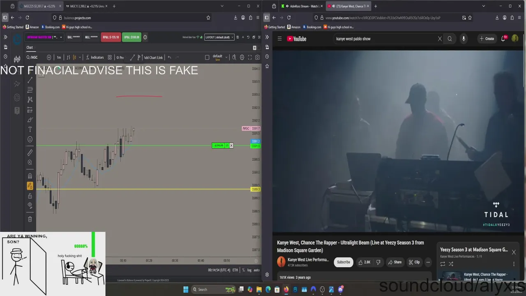Expand the default chart layout dropdown
Screen dimensions: 526x296
pos(226,57)
